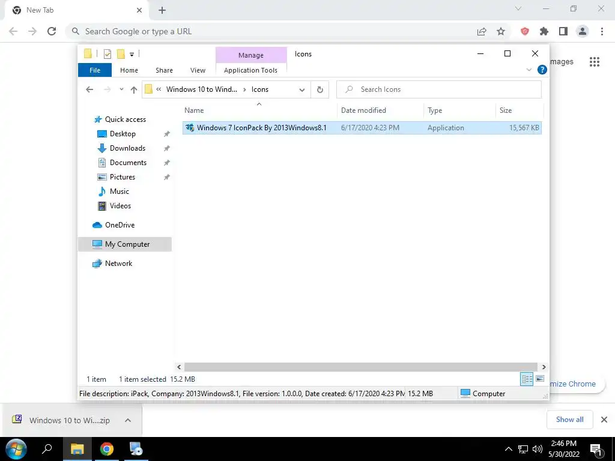This screenshot has height=461, width=615.
Task: Click New folder quick access icon
Action: coord(121,53)
